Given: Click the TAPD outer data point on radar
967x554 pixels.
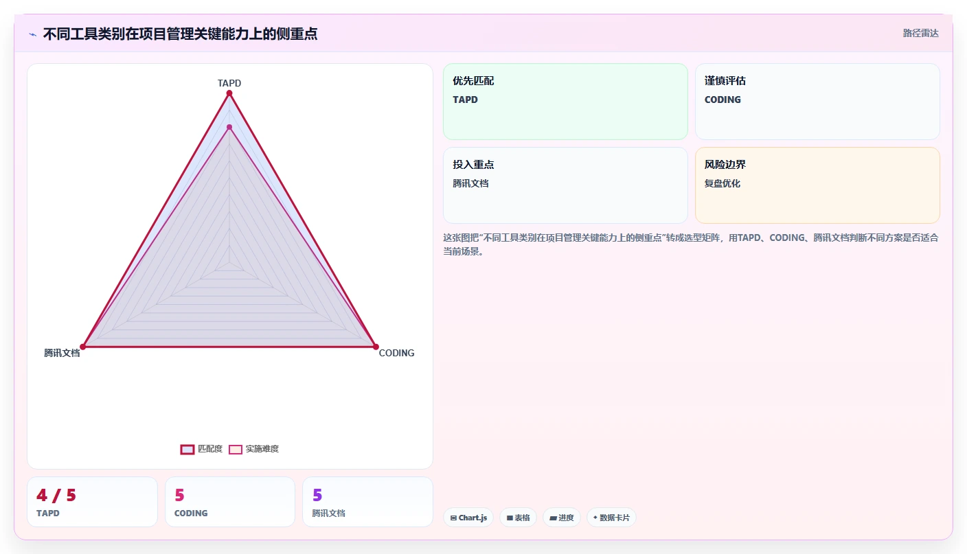Looking at the screenshot, I should point(229,93).
